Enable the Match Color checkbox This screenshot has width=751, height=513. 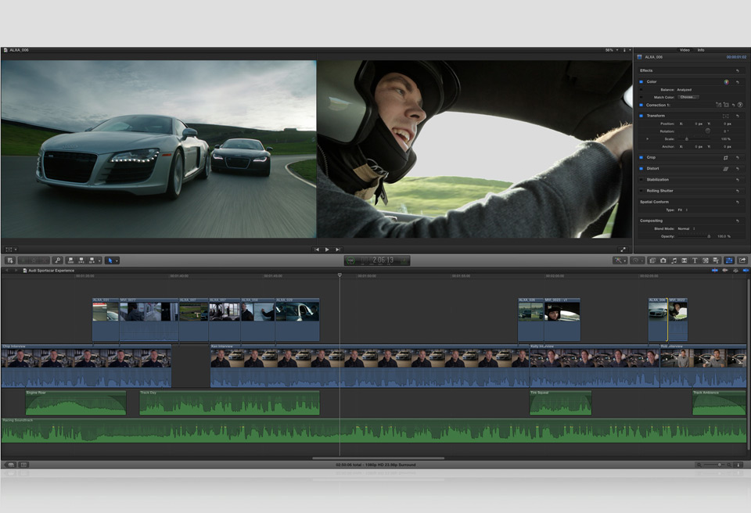[641, 97]
